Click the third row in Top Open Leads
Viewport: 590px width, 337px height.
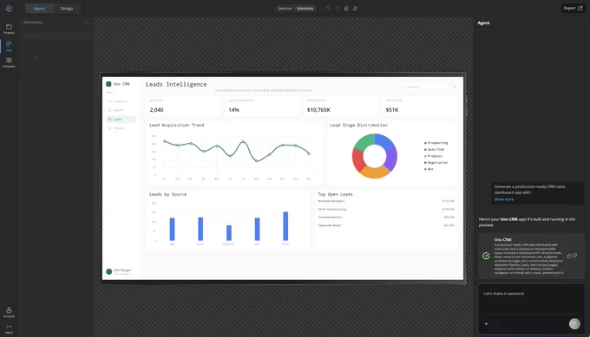(x=386, y=217)
